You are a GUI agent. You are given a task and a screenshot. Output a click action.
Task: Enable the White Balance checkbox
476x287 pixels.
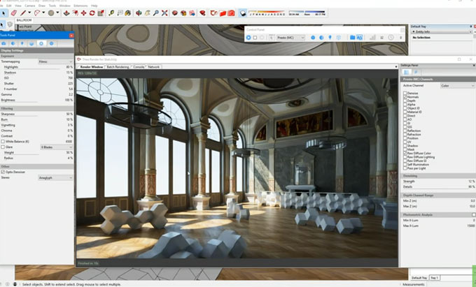[x=3, y=141]
